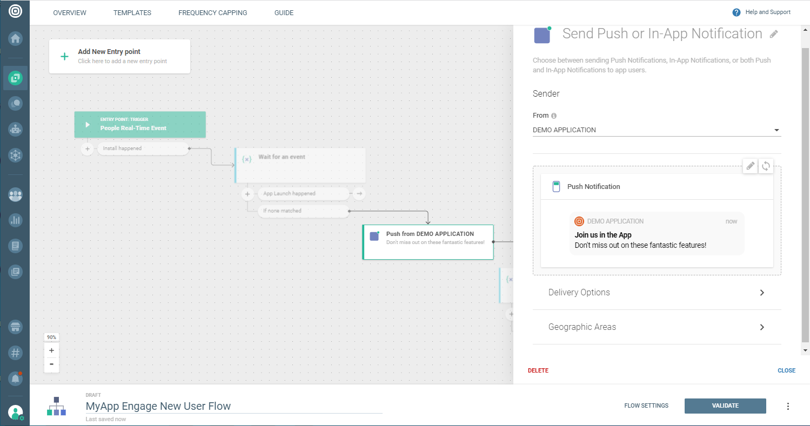This screenshot has height=426, width=810.
Task: Open the analytics bar chart sidebar icon
Action: [x=15, y=220]
